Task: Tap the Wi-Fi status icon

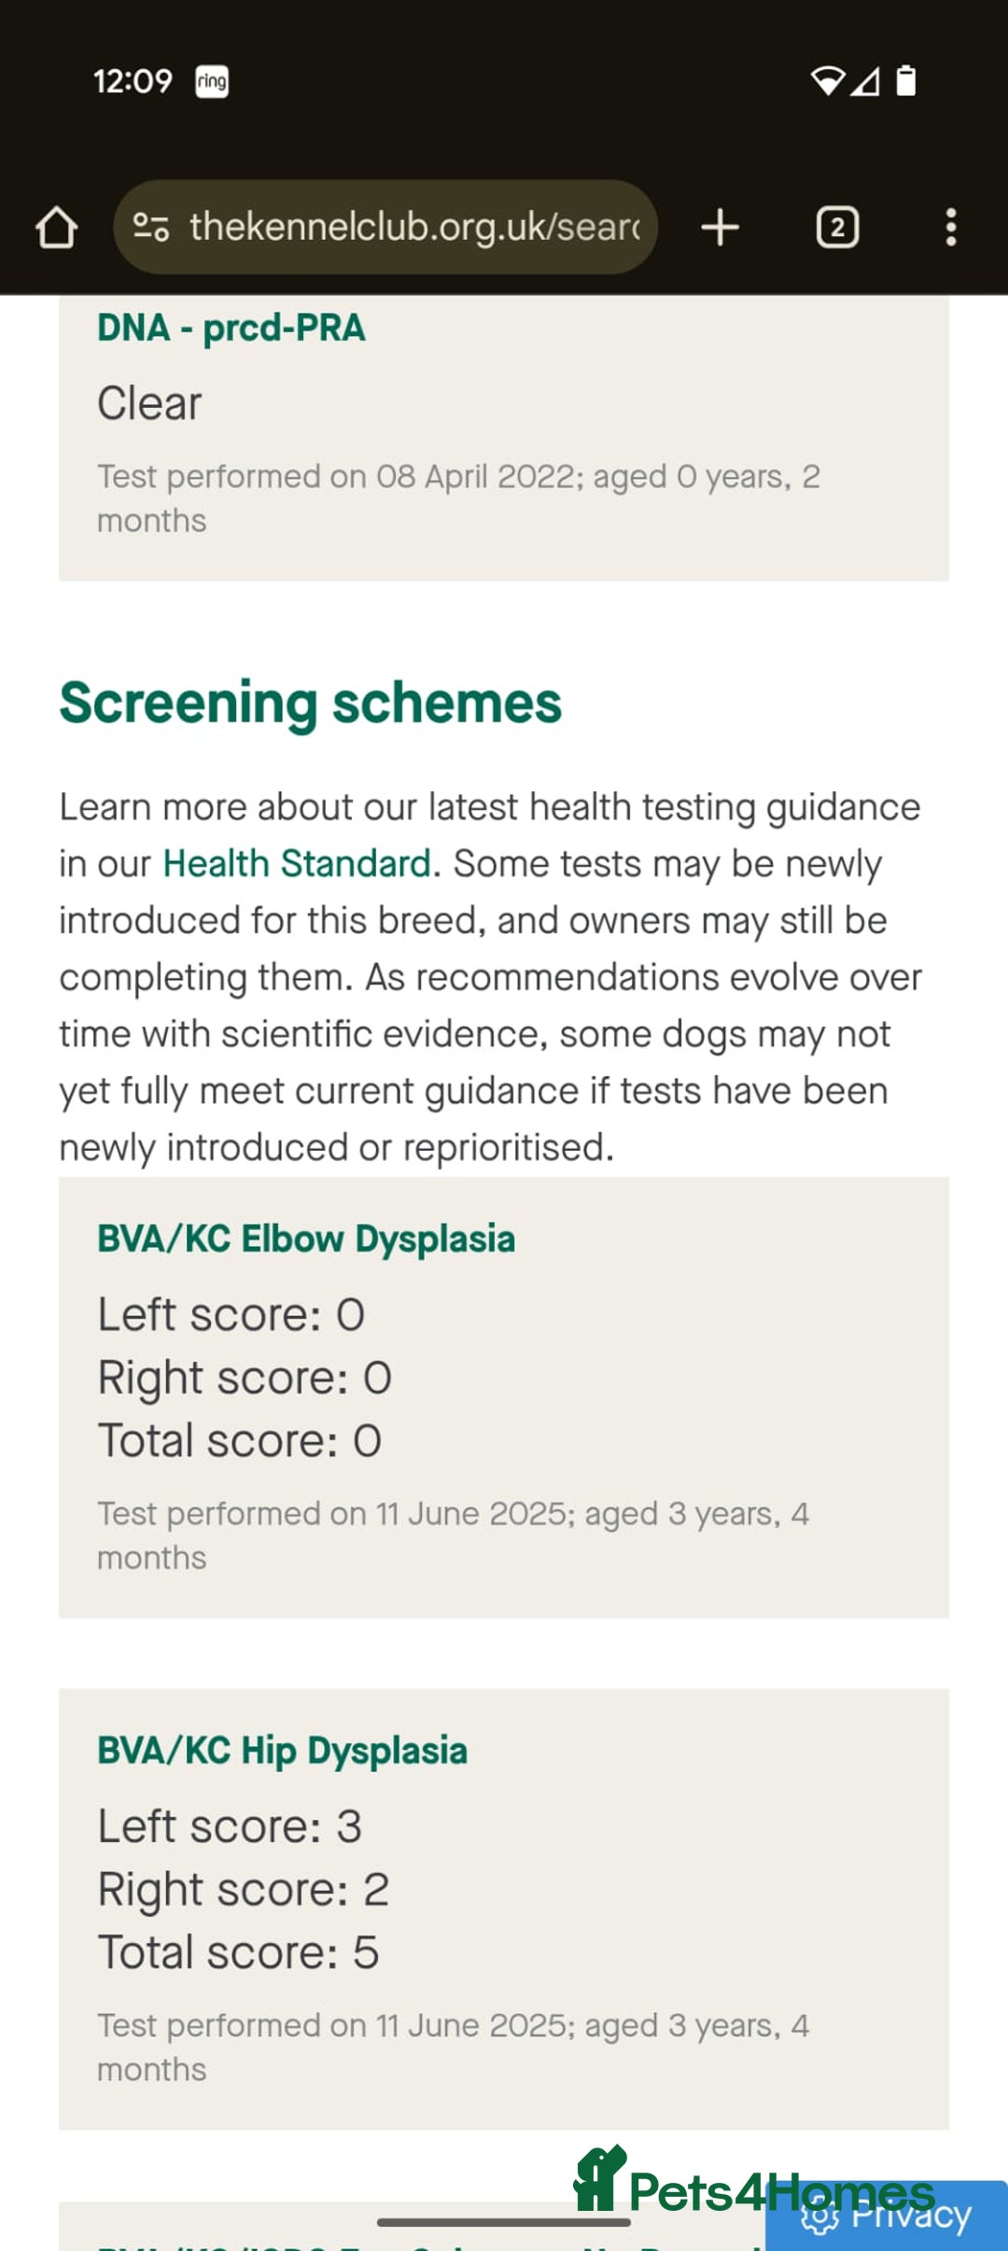Action: coord(827,81)
